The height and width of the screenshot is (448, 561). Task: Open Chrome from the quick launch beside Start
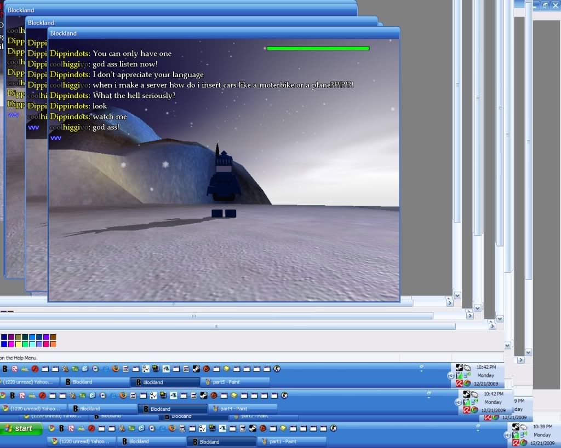click(x=51, y=428)
